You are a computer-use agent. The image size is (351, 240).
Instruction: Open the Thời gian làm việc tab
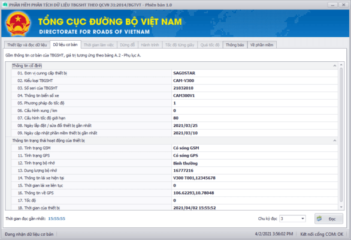point(99,45)
